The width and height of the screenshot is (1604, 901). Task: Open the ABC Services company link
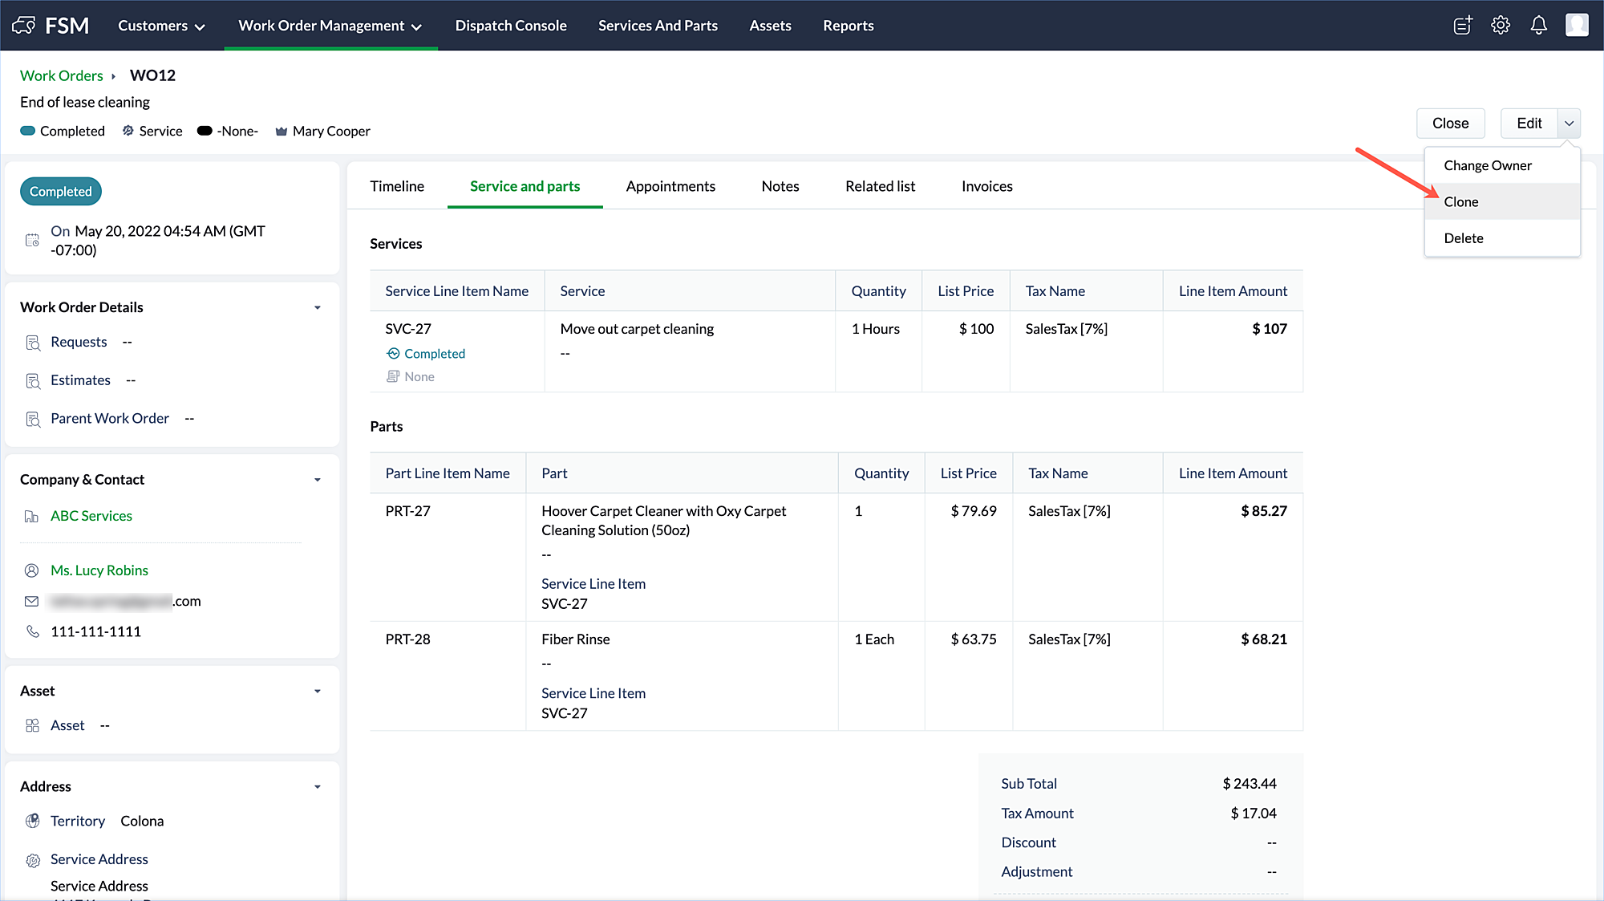91,516
